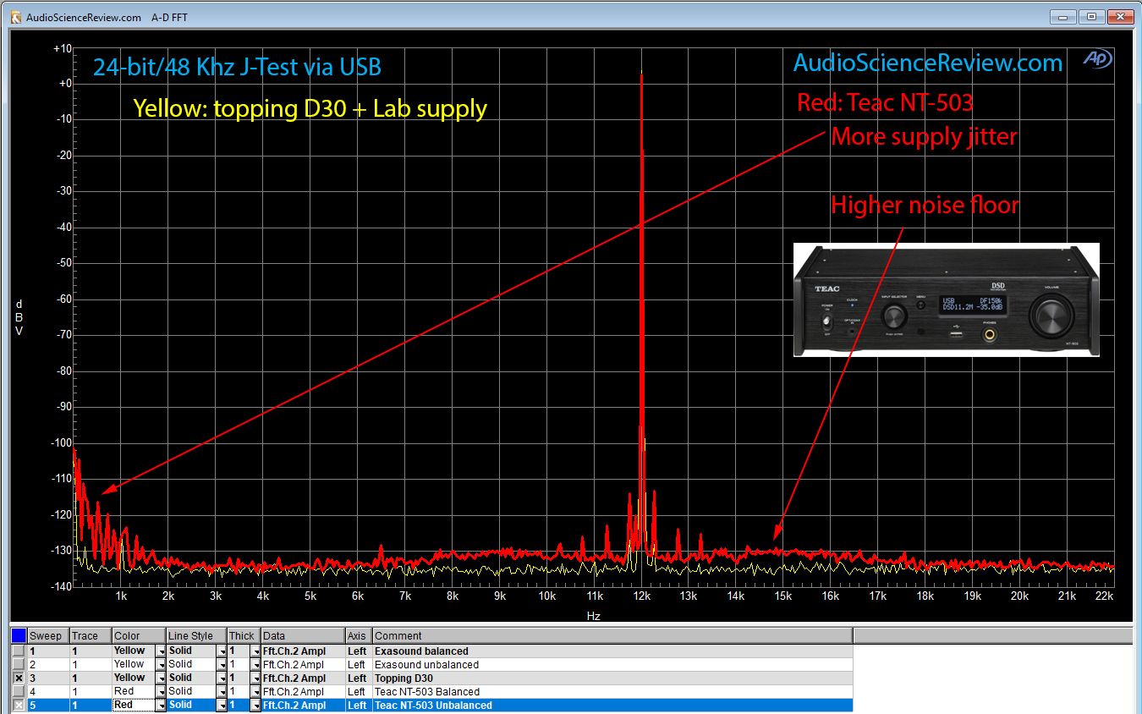Viewport: 1142px width, 714px height.
Task: Click the Trace column header
Action: point(91,636)
